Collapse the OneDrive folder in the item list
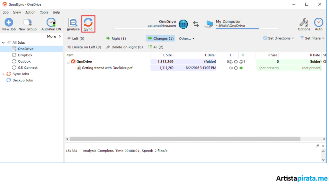This screenshot has width=329, height=185. (68, 62)
